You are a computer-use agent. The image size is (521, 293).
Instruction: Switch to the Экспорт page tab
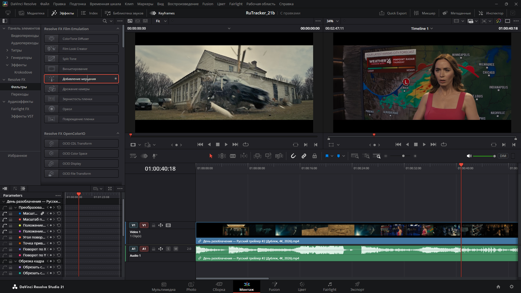(357, 286)
